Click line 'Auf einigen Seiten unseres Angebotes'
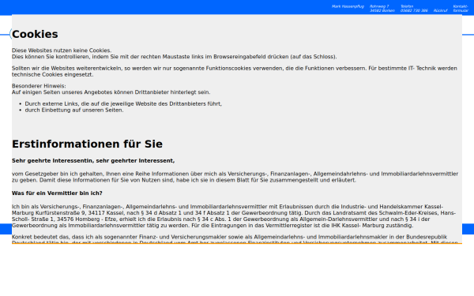Image resolution: width=474 pixels, height=296 pixels. [x=111, y=92]
